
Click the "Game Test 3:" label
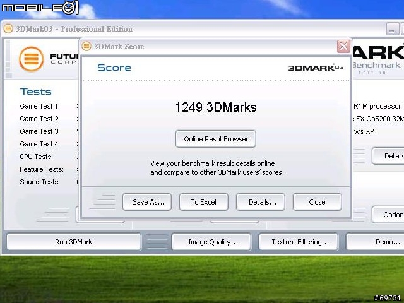tap(40, 131)
